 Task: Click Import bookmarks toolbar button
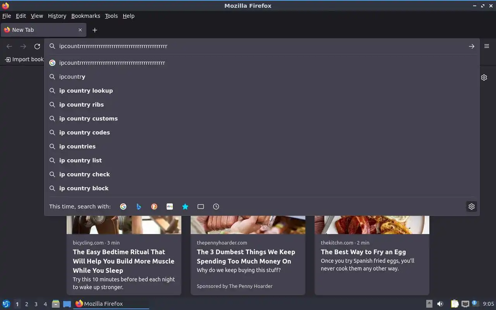[x=24, y=59]
